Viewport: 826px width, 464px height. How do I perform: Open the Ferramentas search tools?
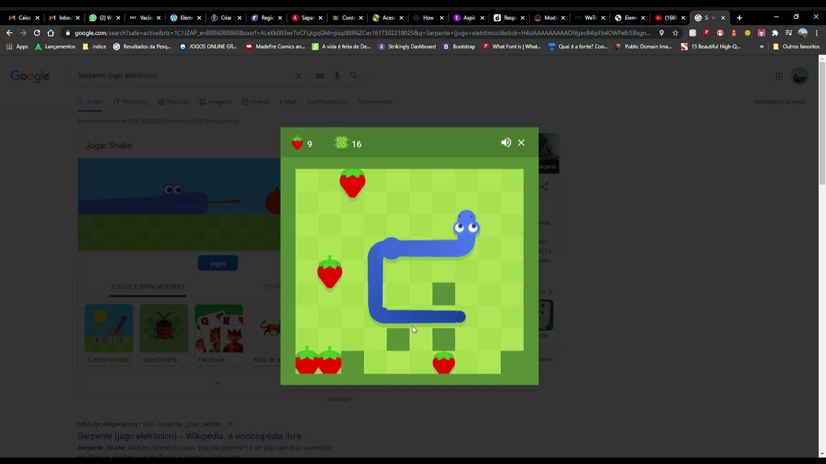click(375, 102)
